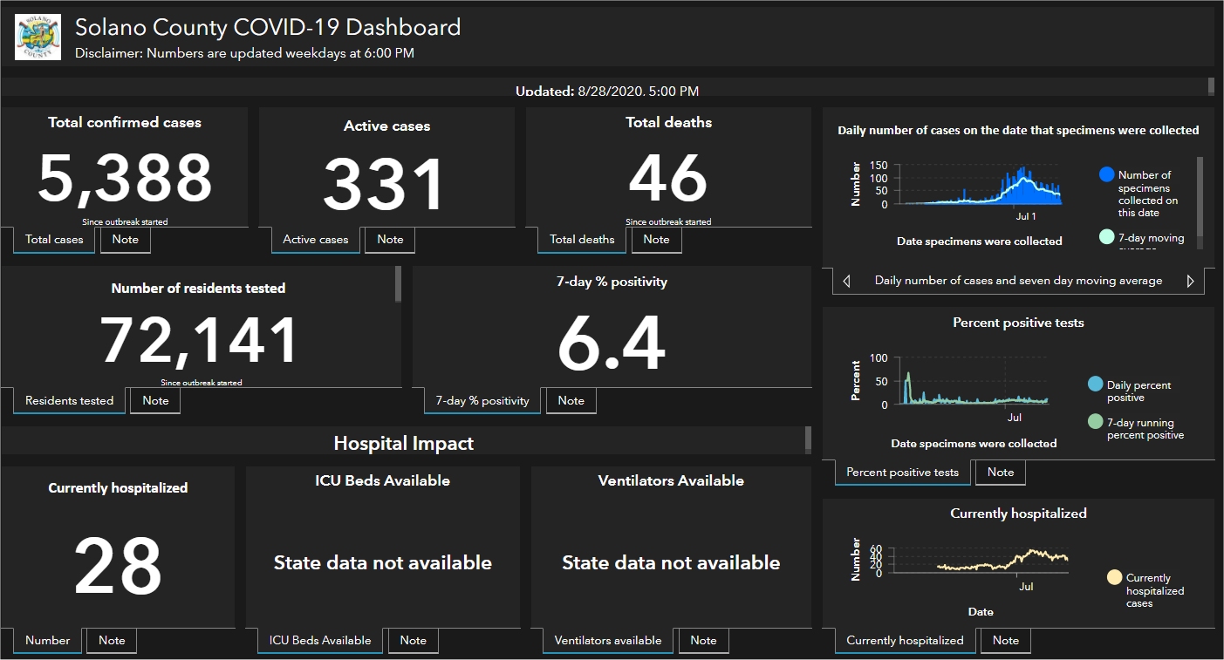
Task: Toggle the 7-day running percent positive legend
Action: (x=1096, y=422)
